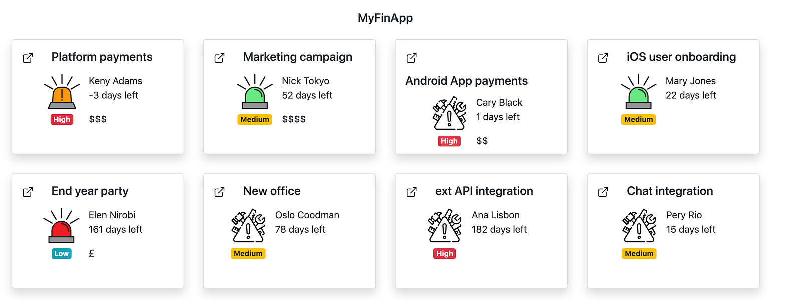Click the owner name Keny Adams
Screen dimensions: 794x300
click(115, 81)
